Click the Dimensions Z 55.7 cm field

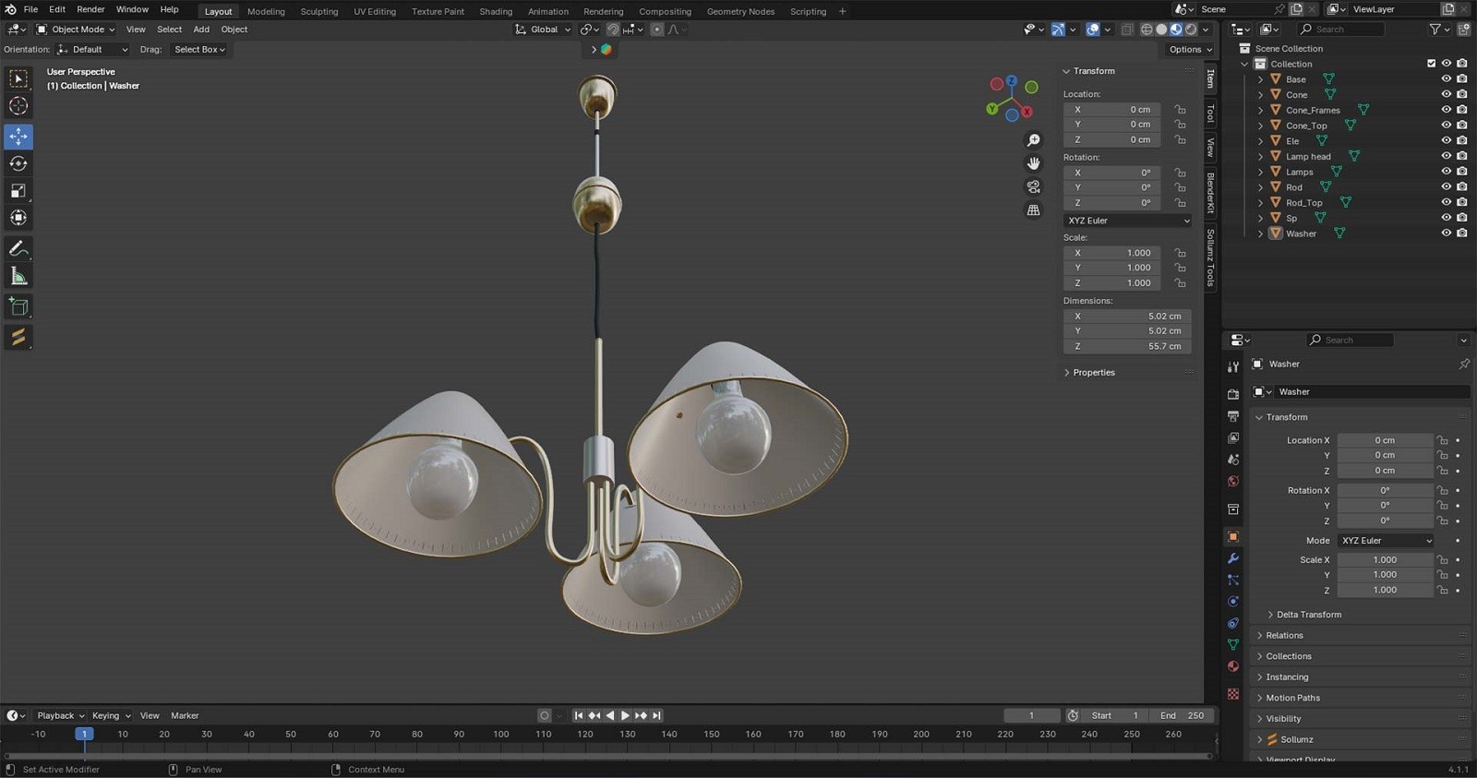click(1127, 346)
